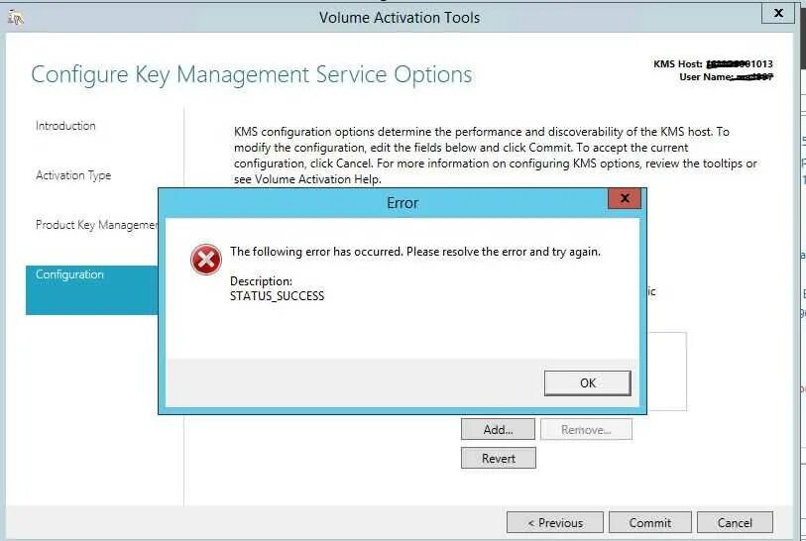Select the Activation Type step
The height and width of the screenshot is (541, 806).
tap(73, 175)
